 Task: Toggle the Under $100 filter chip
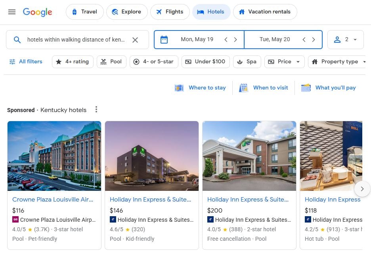pos(206,62)
